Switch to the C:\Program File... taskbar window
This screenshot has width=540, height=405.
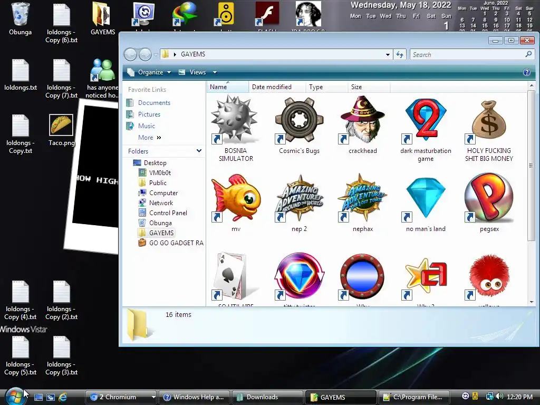click(x=414, y=397)
